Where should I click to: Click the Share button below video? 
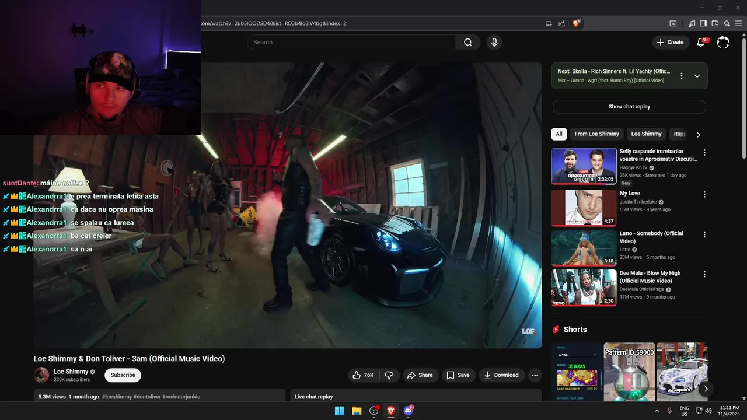click(x=420, y=375)
